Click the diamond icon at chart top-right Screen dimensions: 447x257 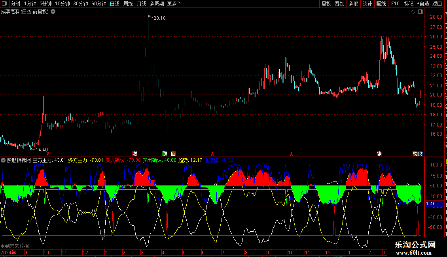tap(413, 12)
